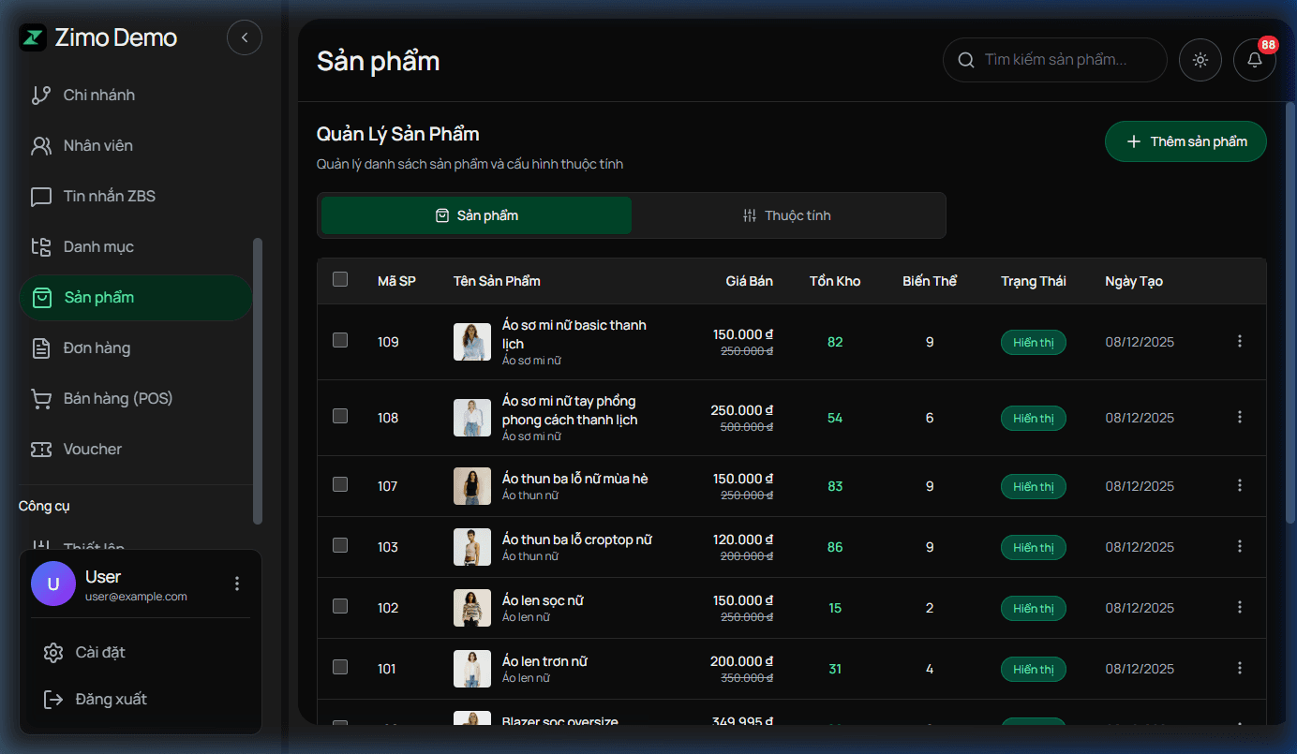The width and height of the screenshot is (1297, 754).
Task: Select all products with header checkbox
Action: pyautogui.click(x=340, y=280)
